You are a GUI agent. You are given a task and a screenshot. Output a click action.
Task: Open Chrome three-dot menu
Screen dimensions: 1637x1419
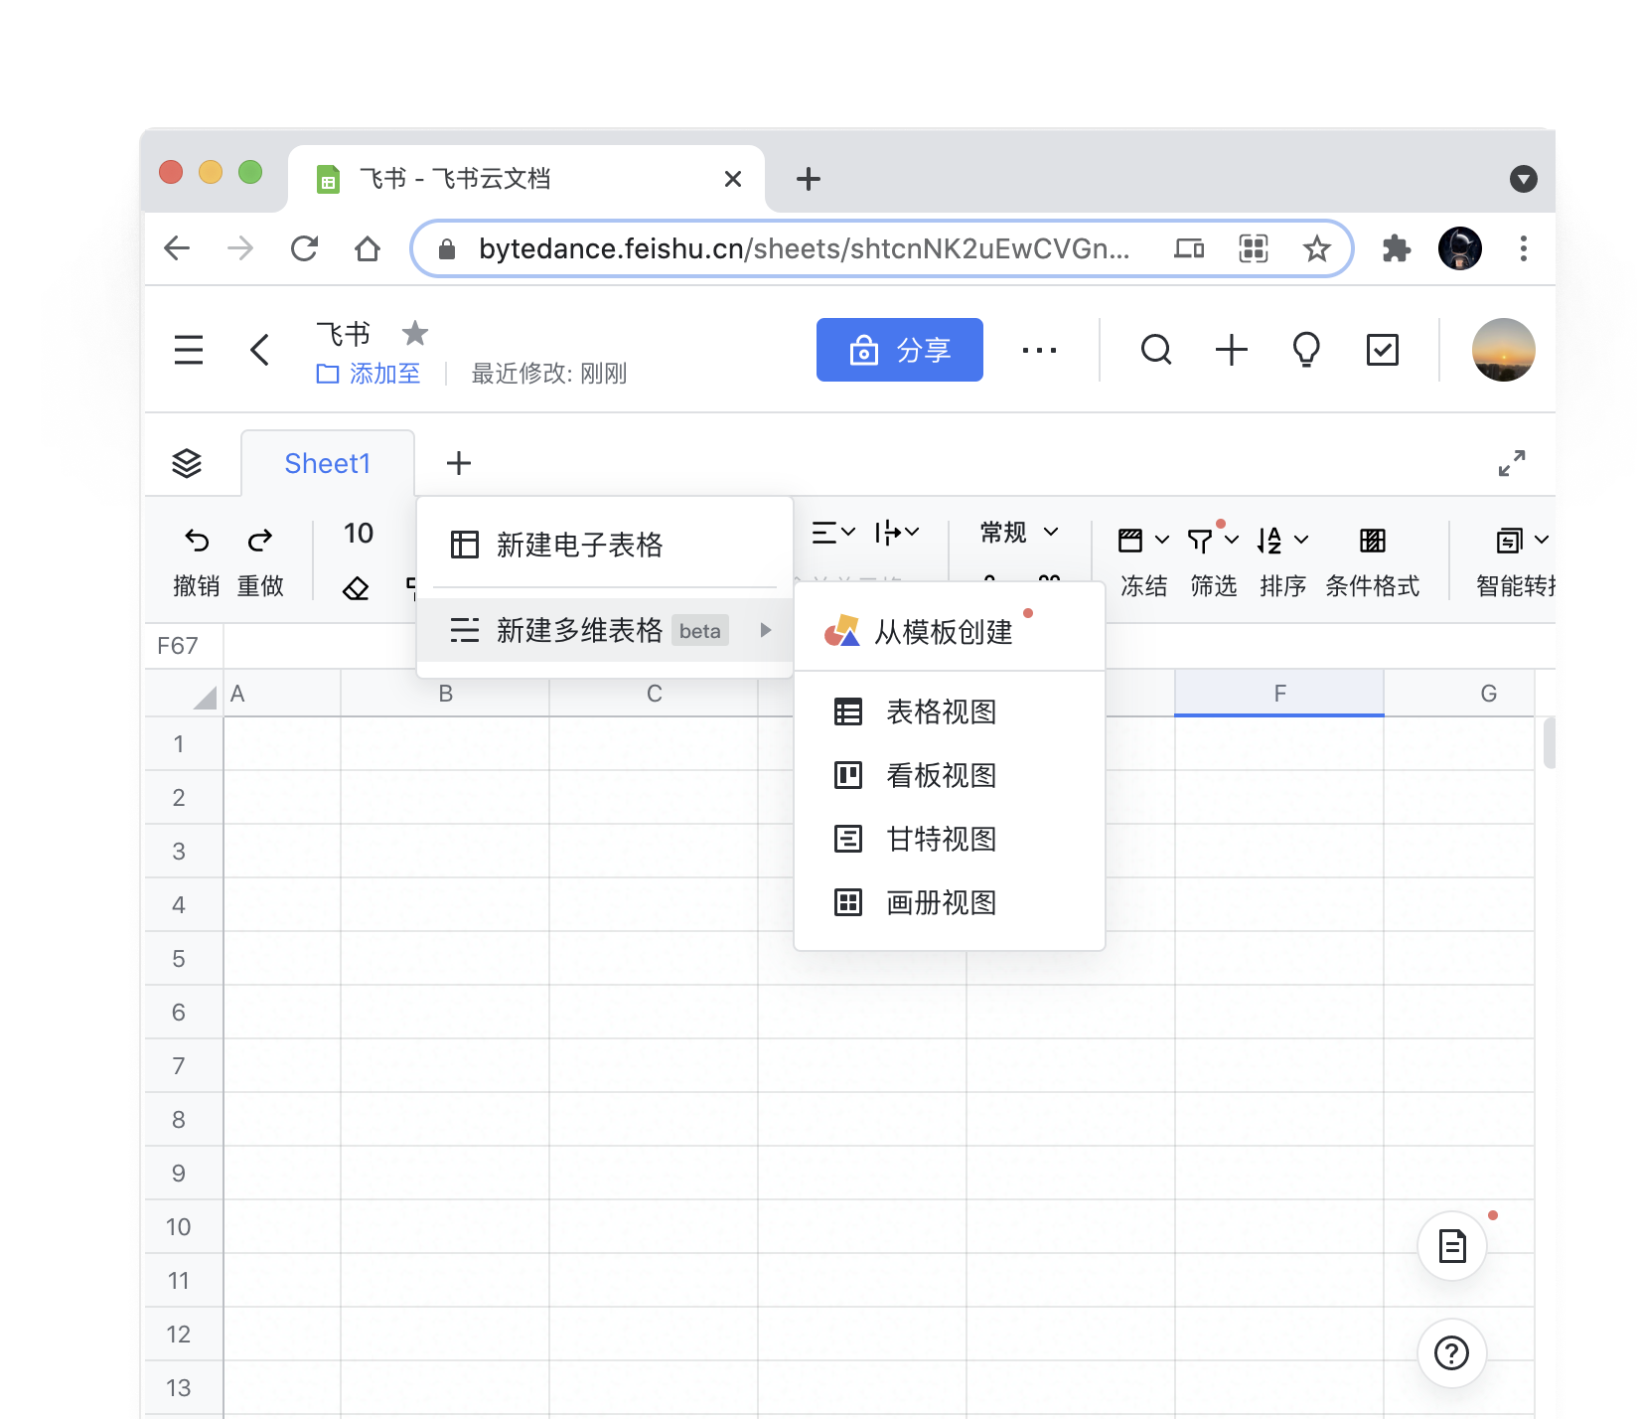click(1523, 248)
